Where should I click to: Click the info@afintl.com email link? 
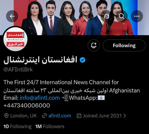point(40,98)
